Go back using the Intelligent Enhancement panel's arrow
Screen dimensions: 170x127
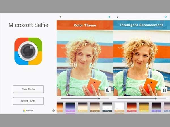pos(118,17)
